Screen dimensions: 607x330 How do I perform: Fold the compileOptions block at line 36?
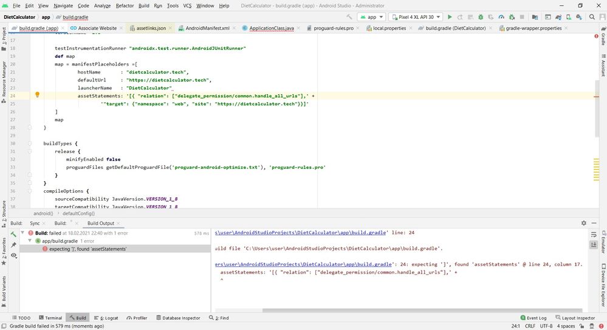click(x=30, y=191)
